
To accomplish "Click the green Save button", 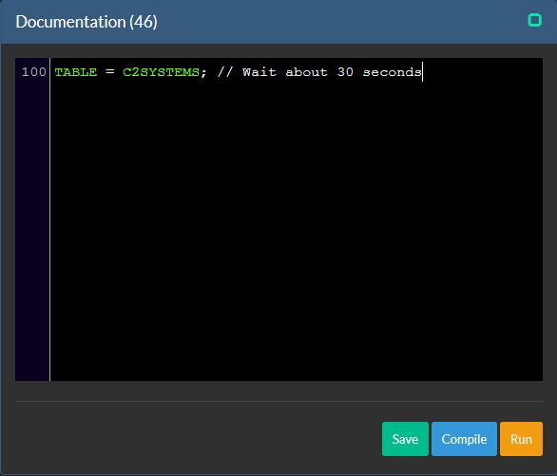I will (405, 439).
